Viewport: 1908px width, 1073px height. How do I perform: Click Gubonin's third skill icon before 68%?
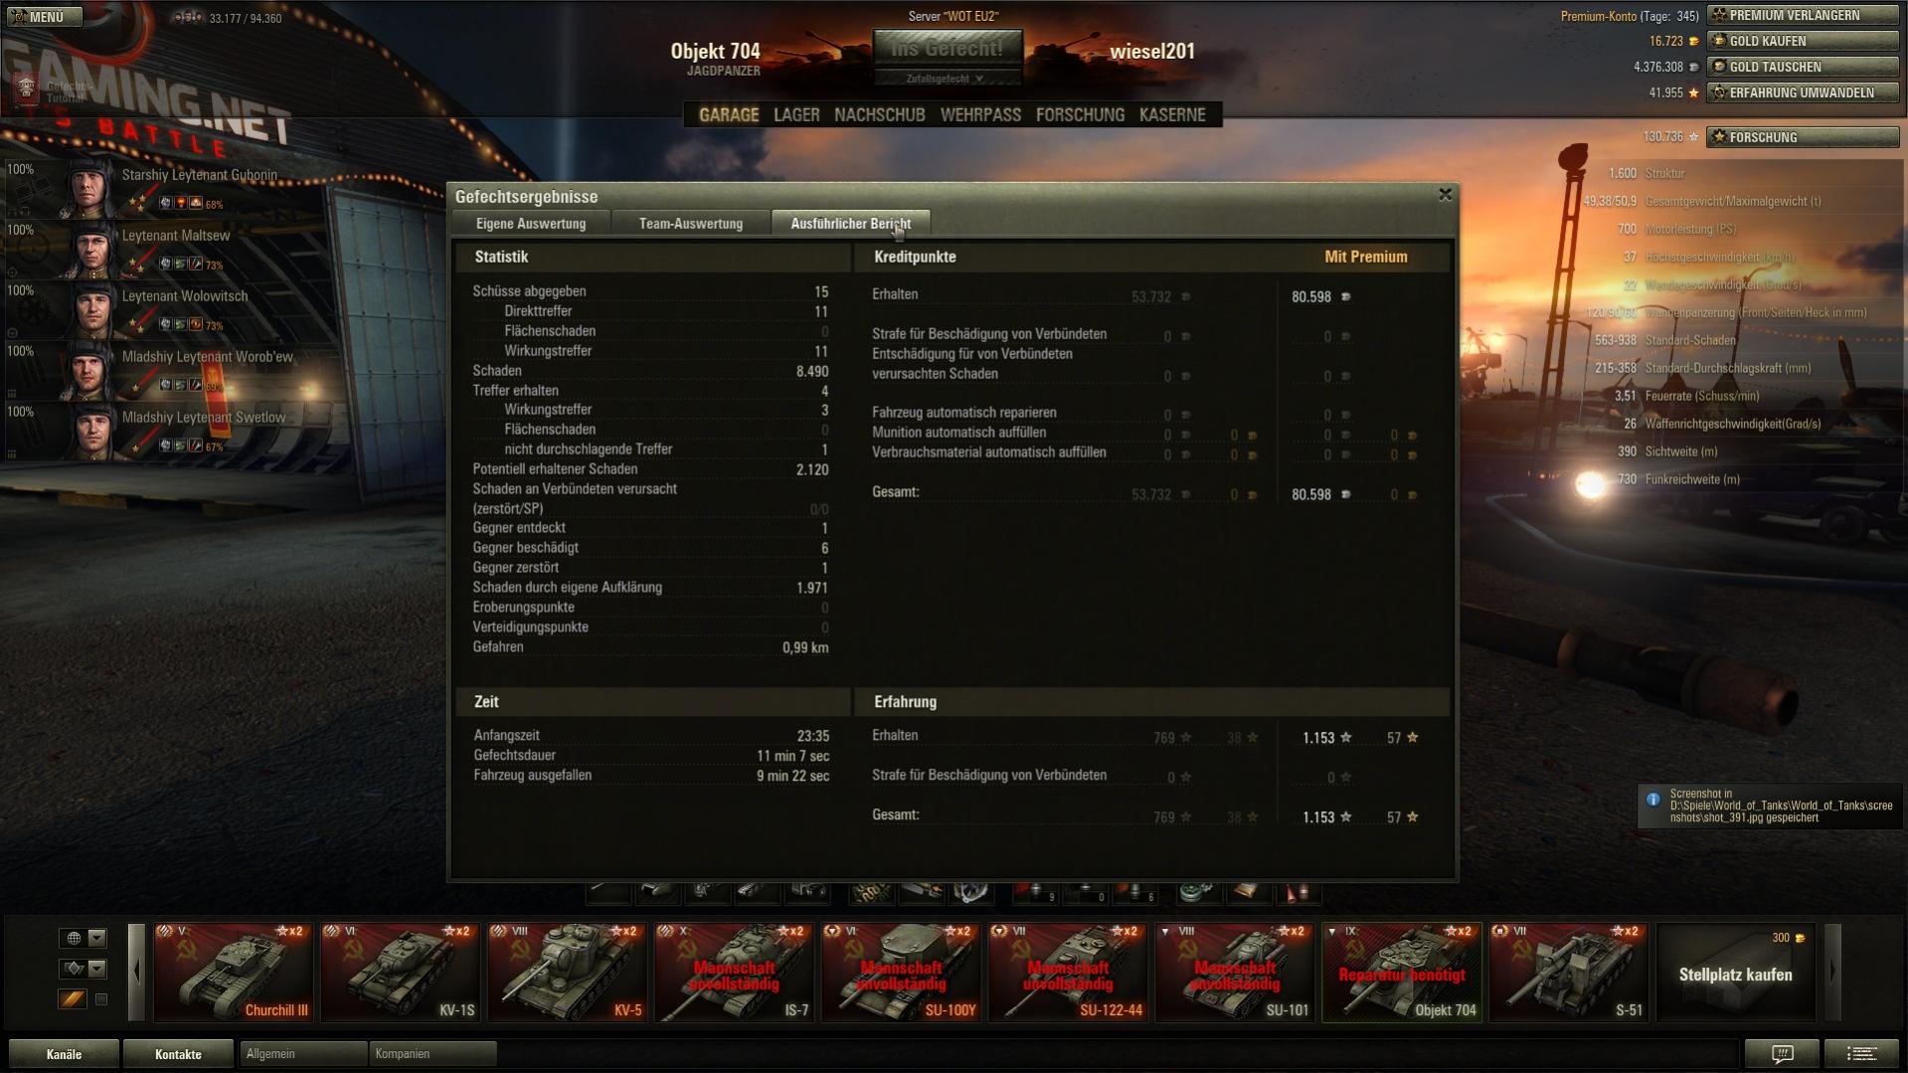[196, 203]
